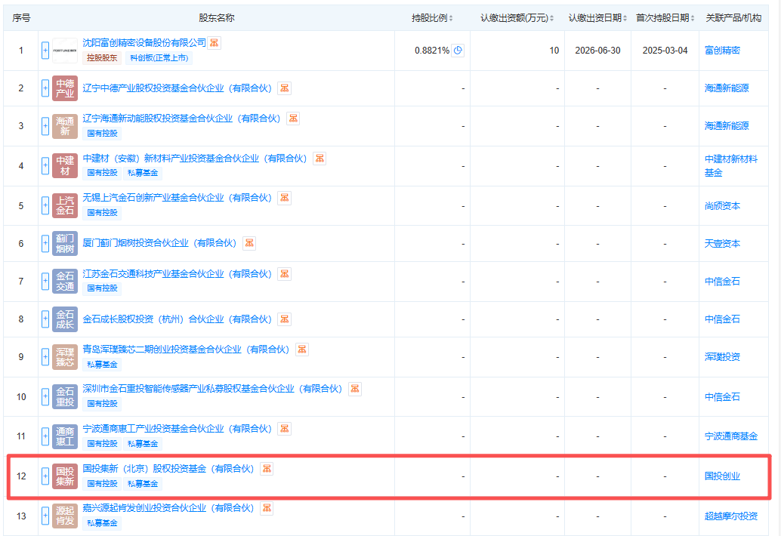Sort by 认缴出资日期 column header
781x536 pixels.
pyautogui.click(x=597, y=18)
